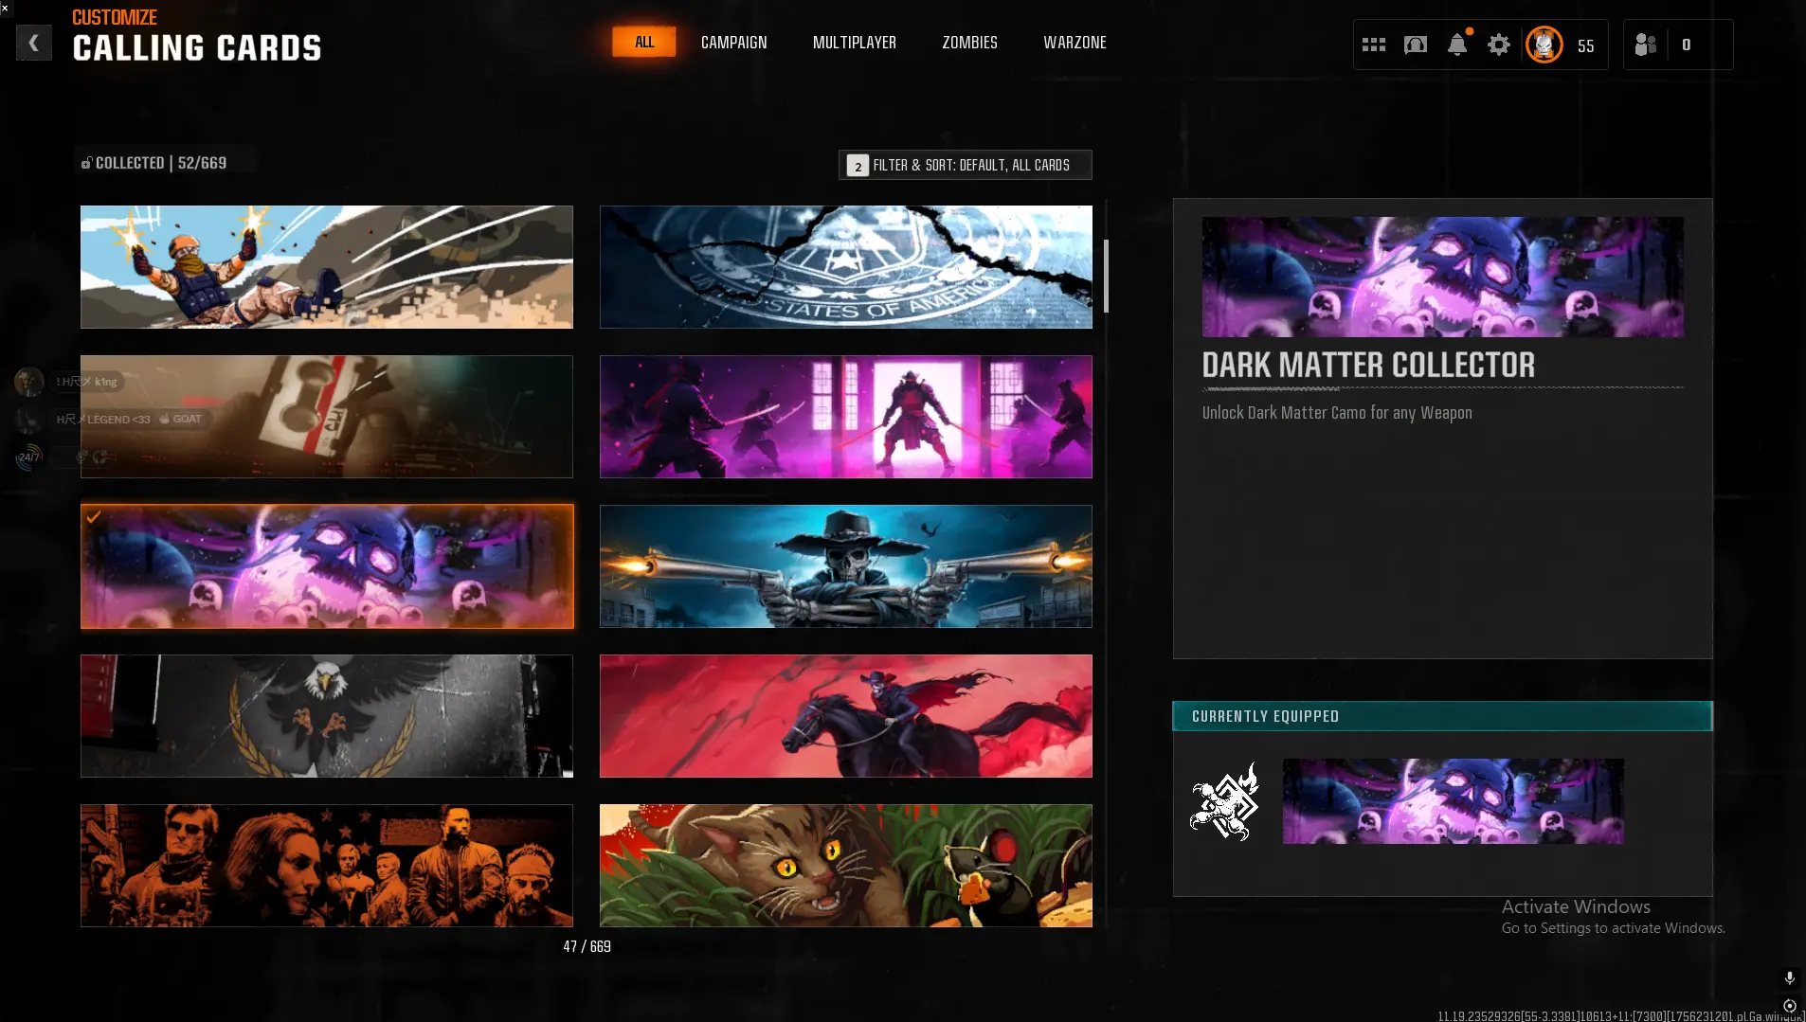
Task: Click the equipped emblem icon
Action: (x=1224, y=801)
